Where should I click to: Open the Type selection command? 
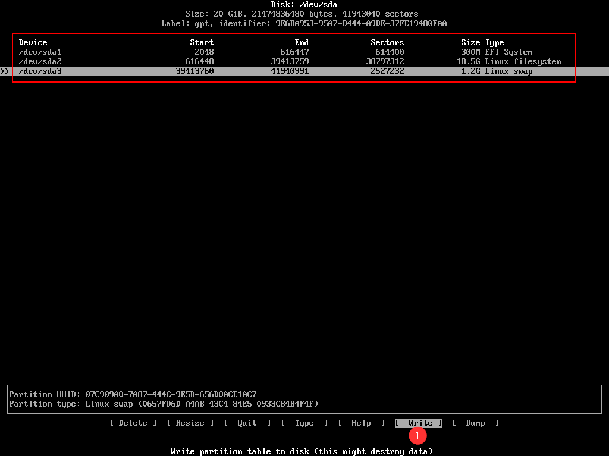click(304, 423)
